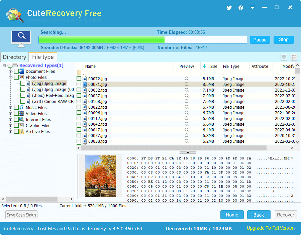The width and height of the screenshot is (301, 235).
Task: Go to the Home screen
Action: click(232, 215)
